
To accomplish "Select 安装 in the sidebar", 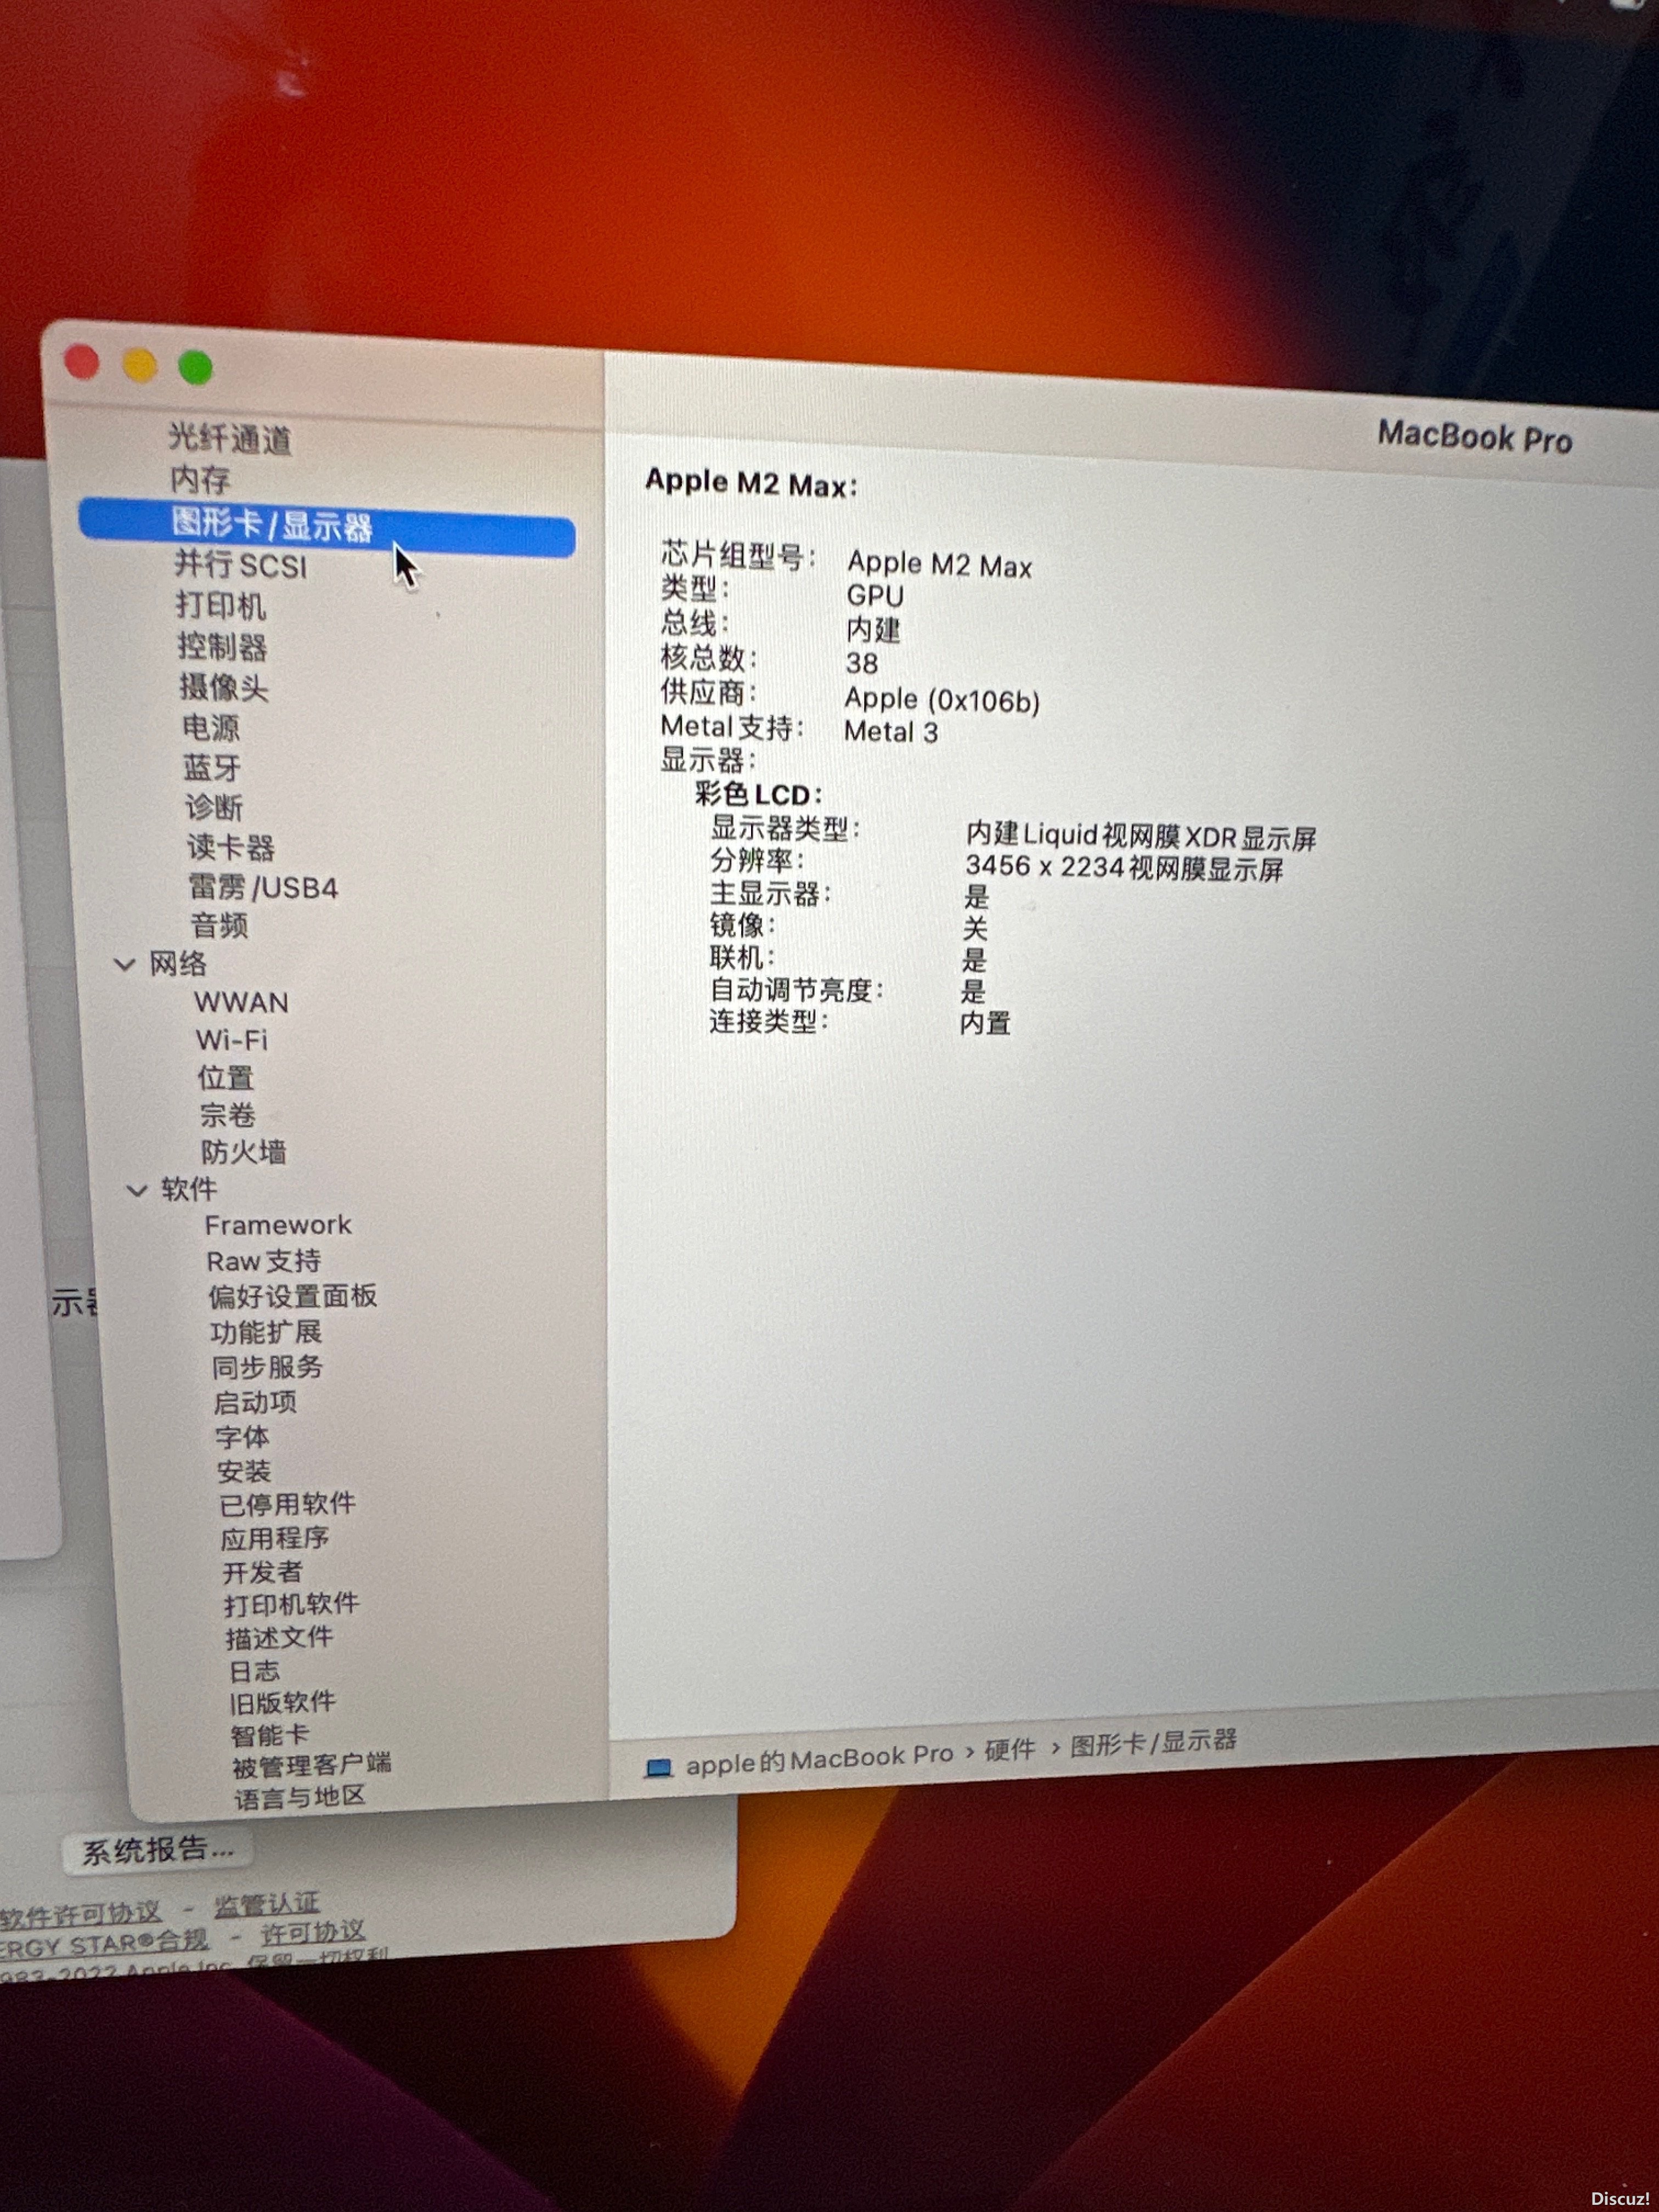I will [244, 1472].
